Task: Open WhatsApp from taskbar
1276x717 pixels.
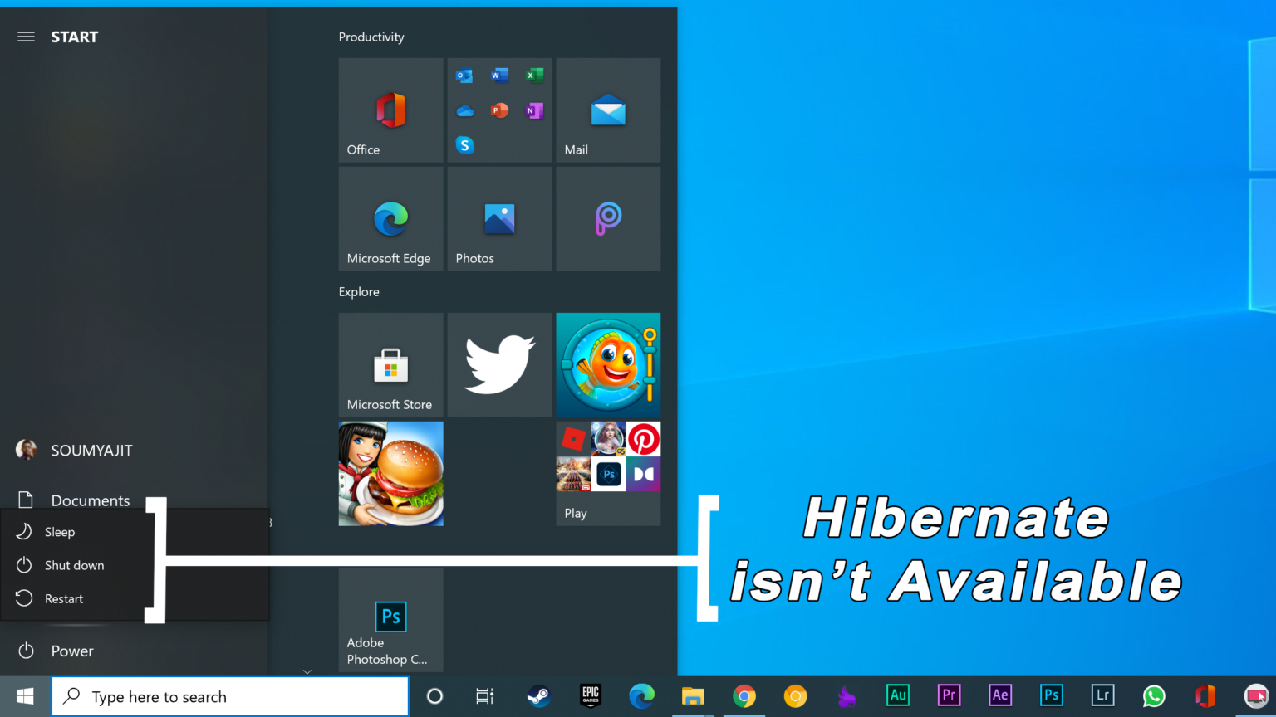Action: pyautogui.click(x=1154, y=696)
